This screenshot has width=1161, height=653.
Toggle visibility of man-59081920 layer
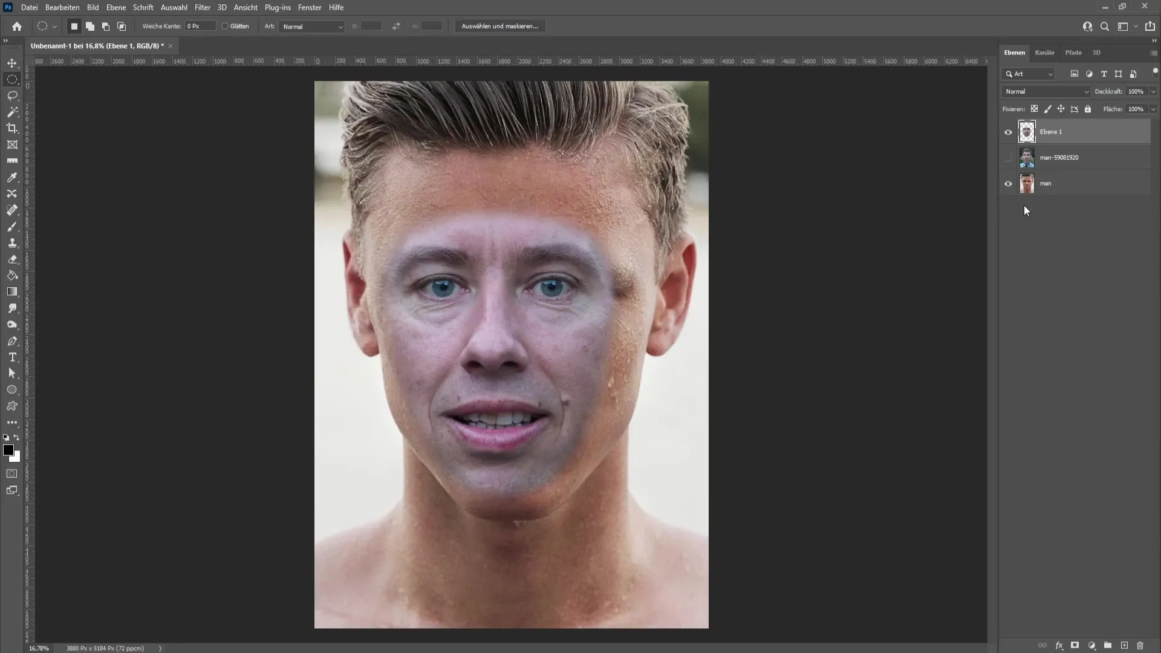tap(1009, 157)
